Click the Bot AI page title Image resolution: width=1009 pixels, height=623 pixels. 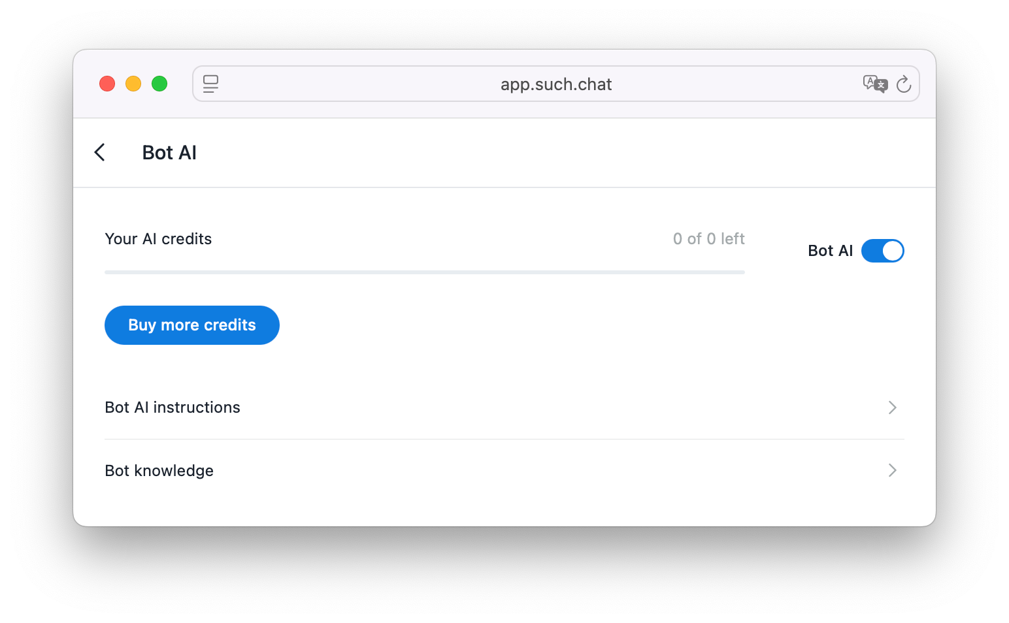pos(169,153)
